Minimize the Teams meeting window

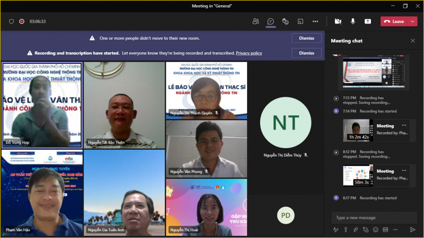(x=393, y=6)
